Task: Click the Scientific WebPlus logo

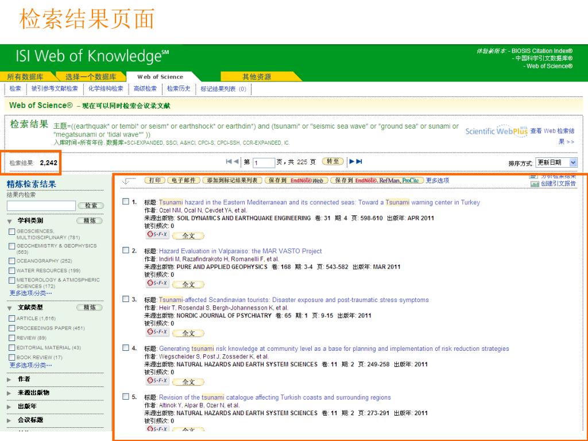Action: (497, 131)
